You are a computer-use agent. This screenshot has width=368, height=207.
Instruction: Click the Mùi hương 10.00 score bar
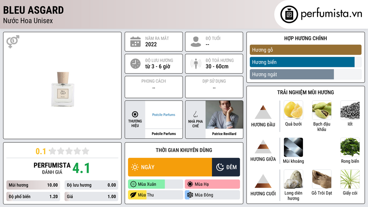(x=33, y=185)
